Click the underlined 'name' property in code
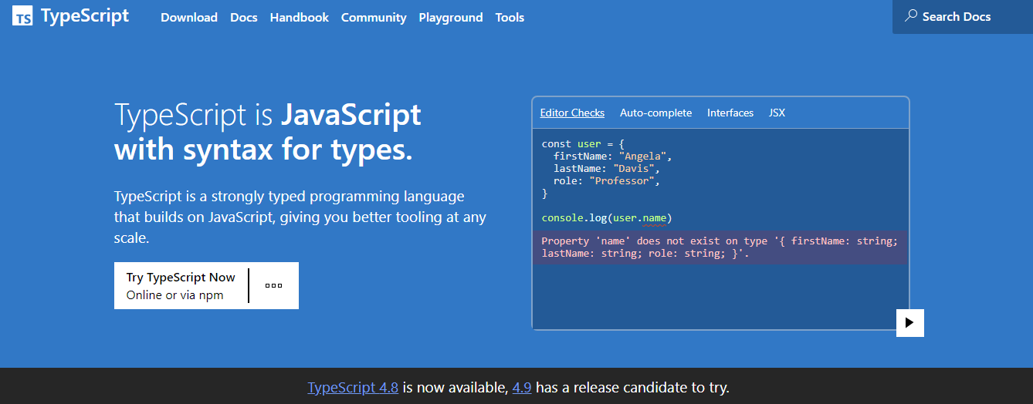 point(655,218)
